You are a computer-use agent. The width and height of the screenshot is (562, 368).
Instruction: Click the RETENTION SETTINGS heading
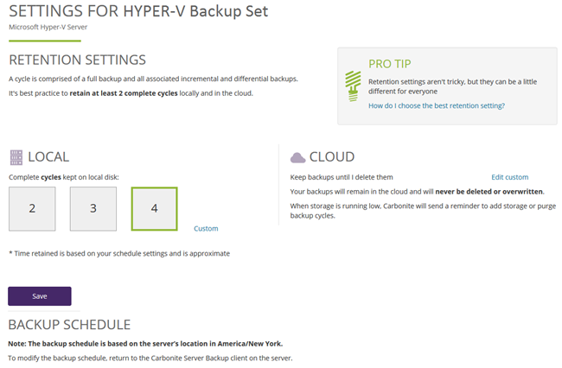pyautogui.click(x=77, y=60)
